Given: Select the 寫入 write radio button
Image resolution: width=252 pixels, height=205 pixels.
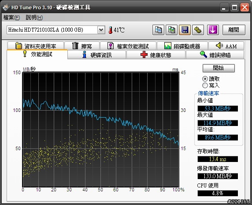Looking at the screenshot, I should (x=205, y=85).
